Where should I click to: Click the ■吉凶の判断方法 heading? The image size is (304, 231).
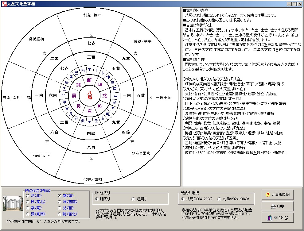pos(197,25)
